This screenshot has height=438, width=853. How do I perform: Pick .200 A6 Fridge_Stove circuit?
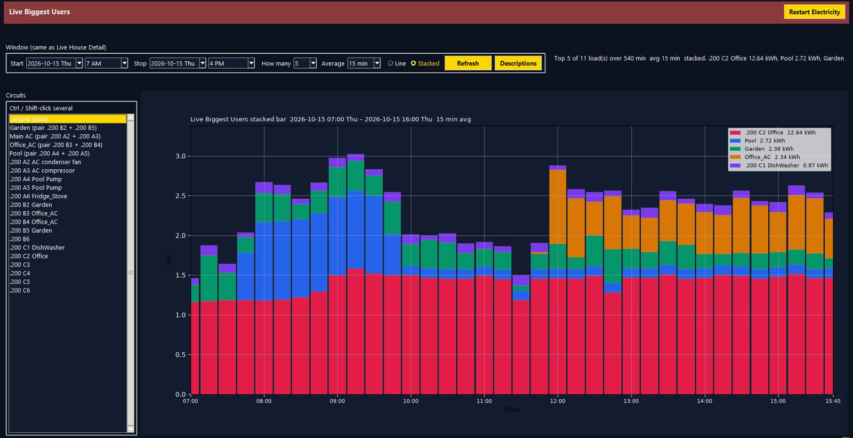click(x=68, y=196)
